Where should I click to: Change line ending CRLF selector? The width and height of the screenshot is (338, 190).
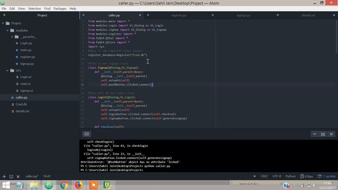click(264, 176)
